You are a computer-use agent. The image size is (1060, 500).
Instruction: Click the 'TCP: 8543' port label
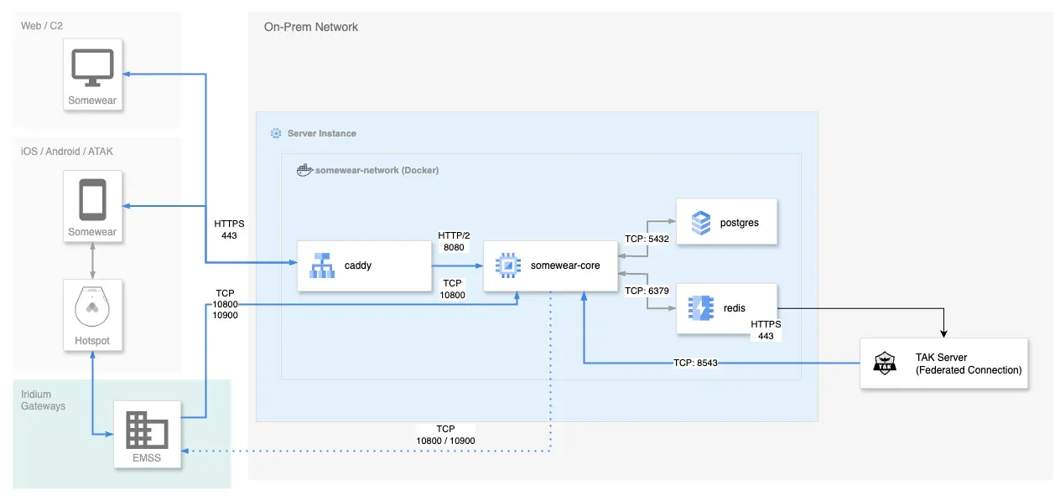click(x=695, y=363)
